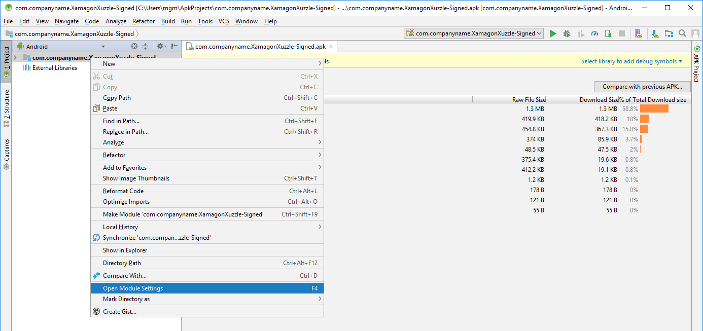This screenshot has width=703, height=331.
Task: Click the 18% download size bar
Action: click(x=644, y=119)
